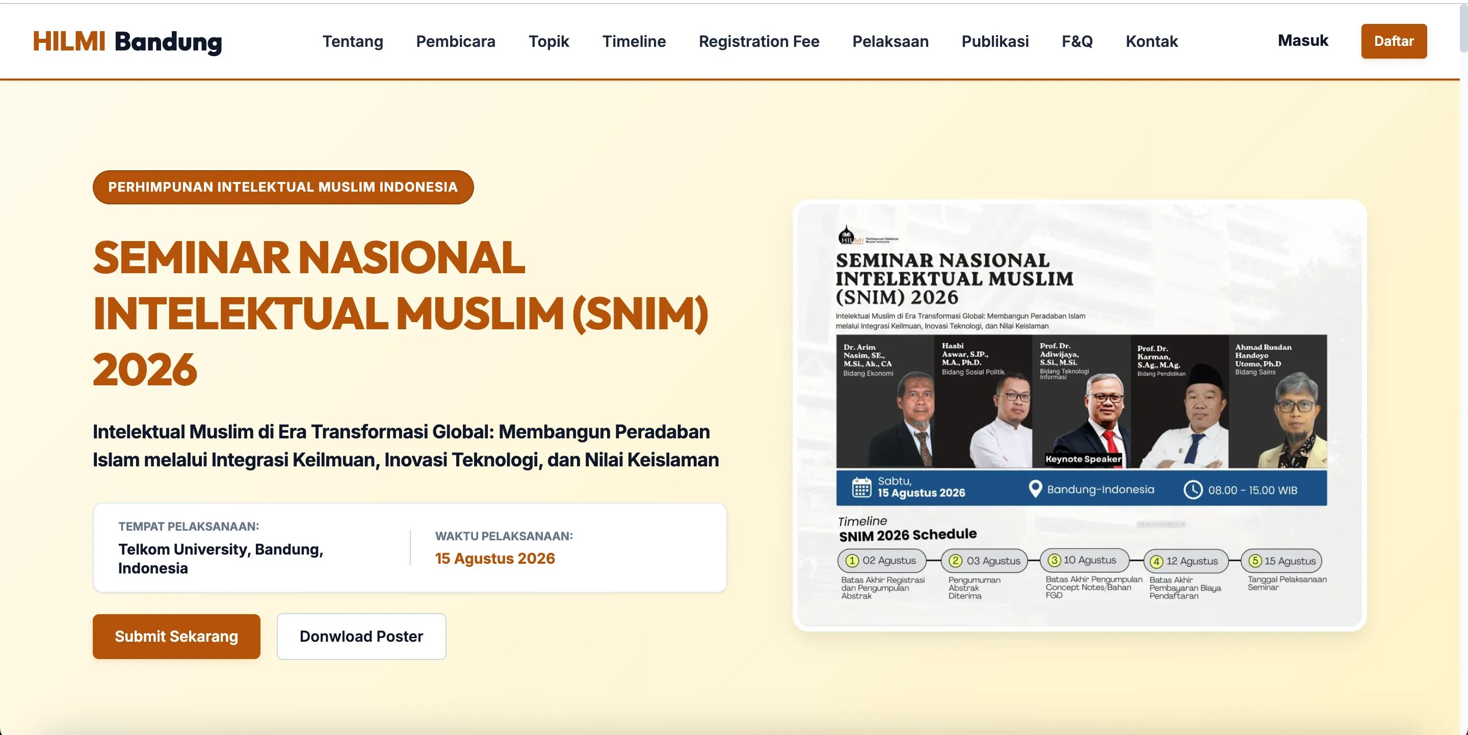Click 'SNIM 2026 Schedule' poster heading
This screenshot has width=1468, height=735.
pyautogui.click(x=907, y=535)
